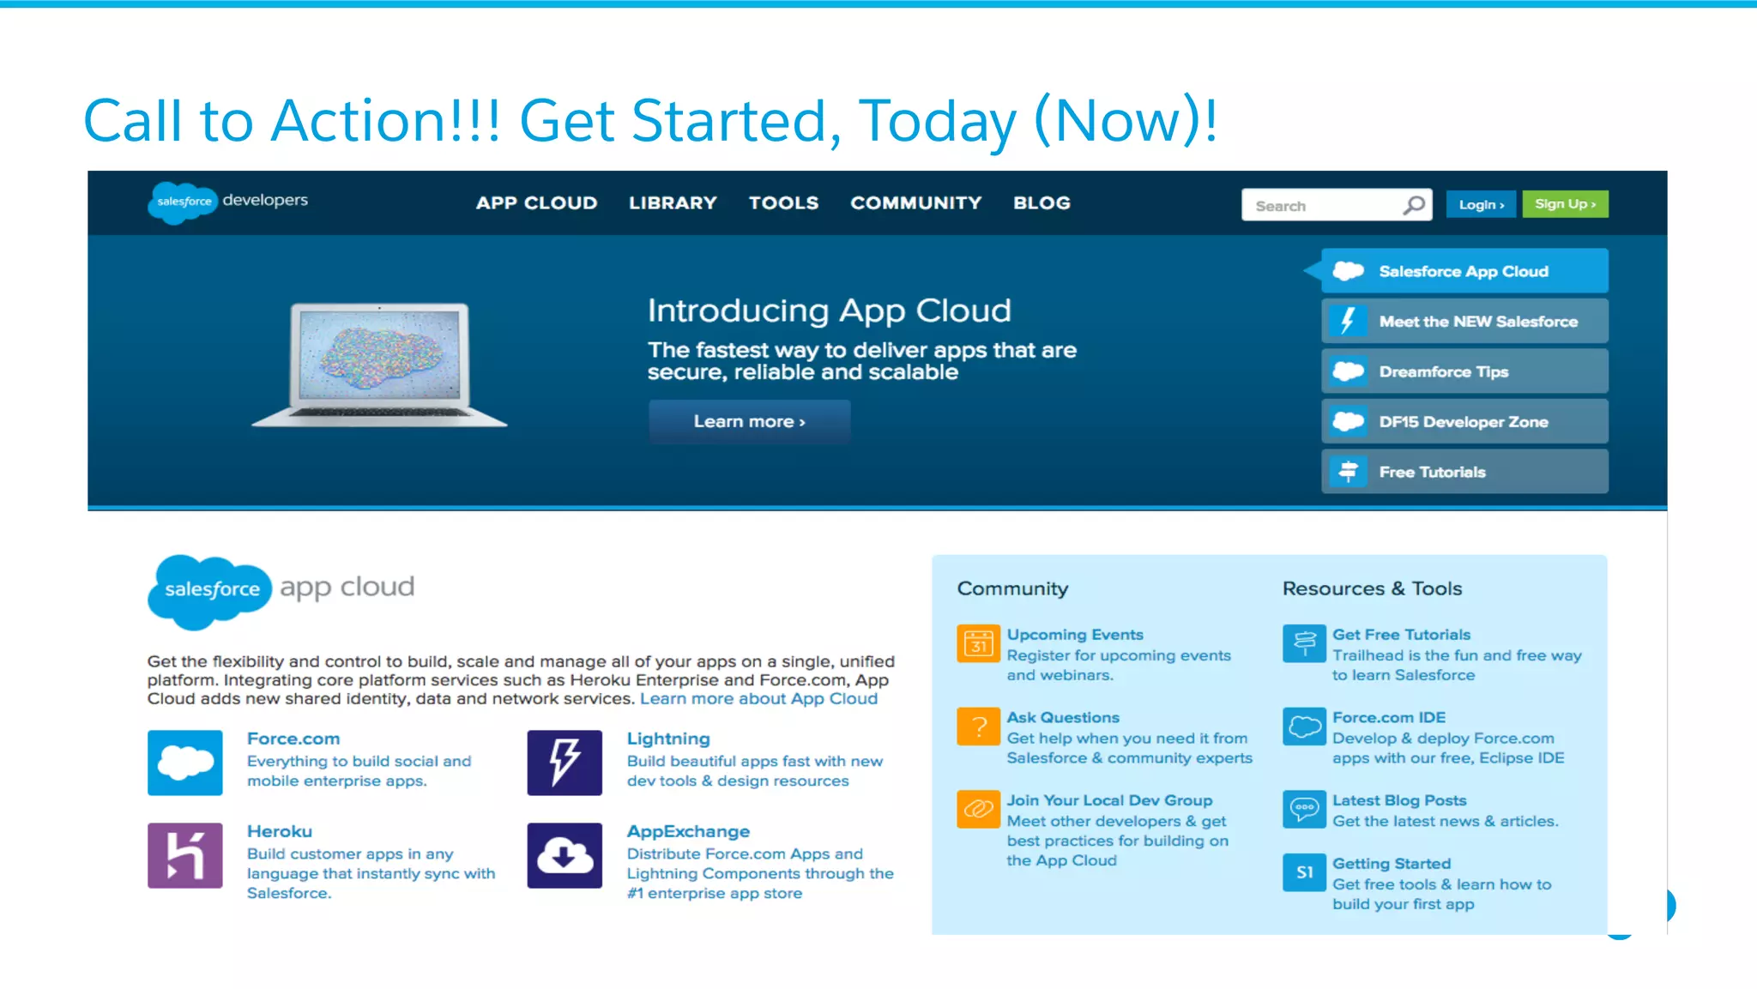
Task: Click the search magnifier icon
Action: pos(1414,205)
